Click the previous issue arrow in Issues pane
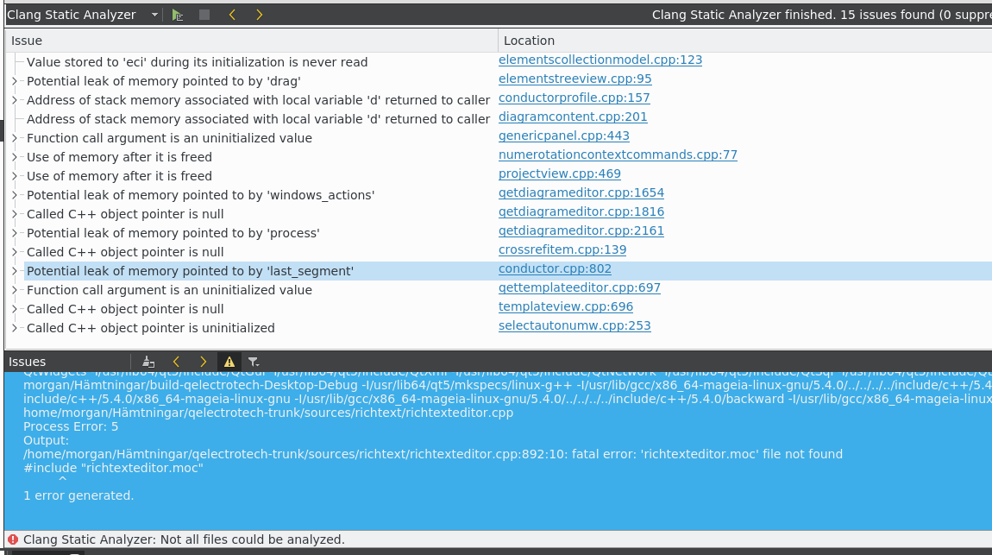The height and width of the screenshot is (555, 992). coord(176,362)
